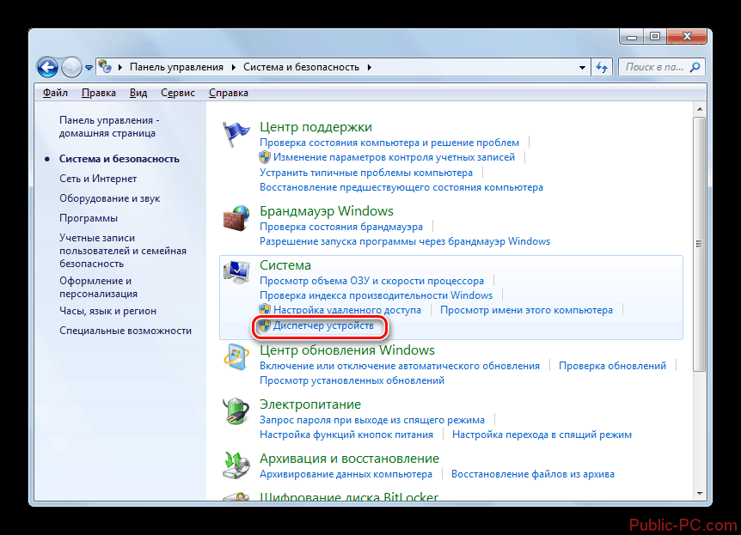The width and height of the screenshot is (741, 535).
Task: Click the vertical scrollbar thumb
Action: point(700,244)
